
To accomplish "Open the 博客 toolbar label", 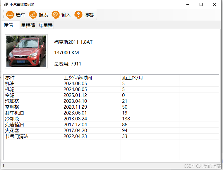I will [89, 15].
